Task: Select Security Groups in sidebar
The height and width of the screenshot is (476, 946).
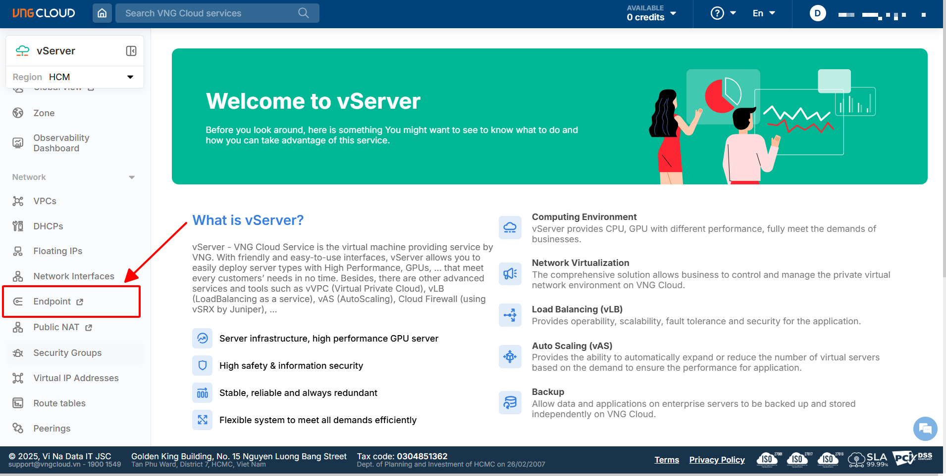Action: 67,353
